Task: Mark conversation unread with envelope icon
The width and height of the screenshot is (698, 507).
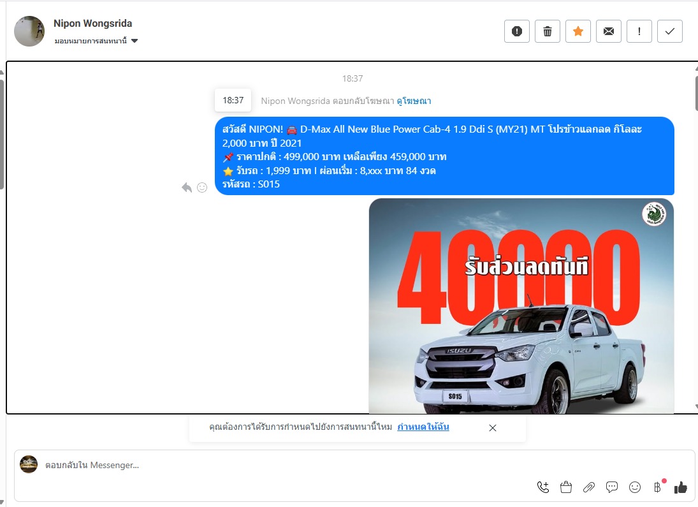Action: [x=609, y=31]
